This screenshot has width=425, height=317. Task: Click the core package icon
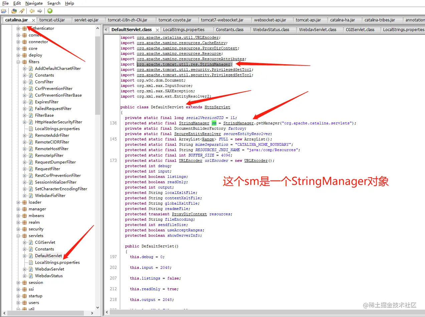(25, 48)
